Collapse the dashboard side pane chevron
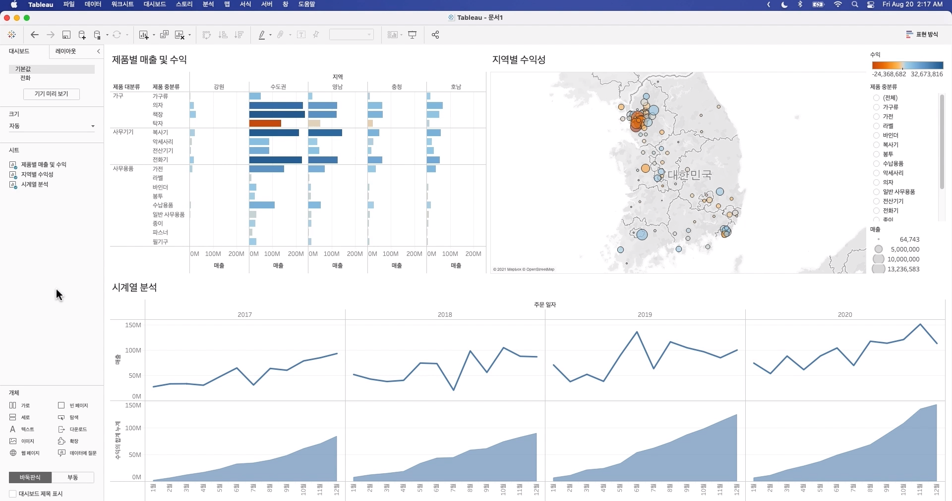The height and width of the screenshot is (501, 952). 98,51
